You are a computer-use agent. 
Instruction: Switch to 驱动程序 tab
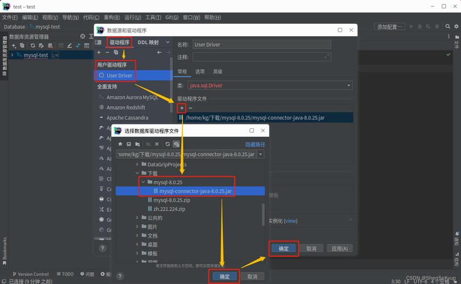tap(119, 42)
